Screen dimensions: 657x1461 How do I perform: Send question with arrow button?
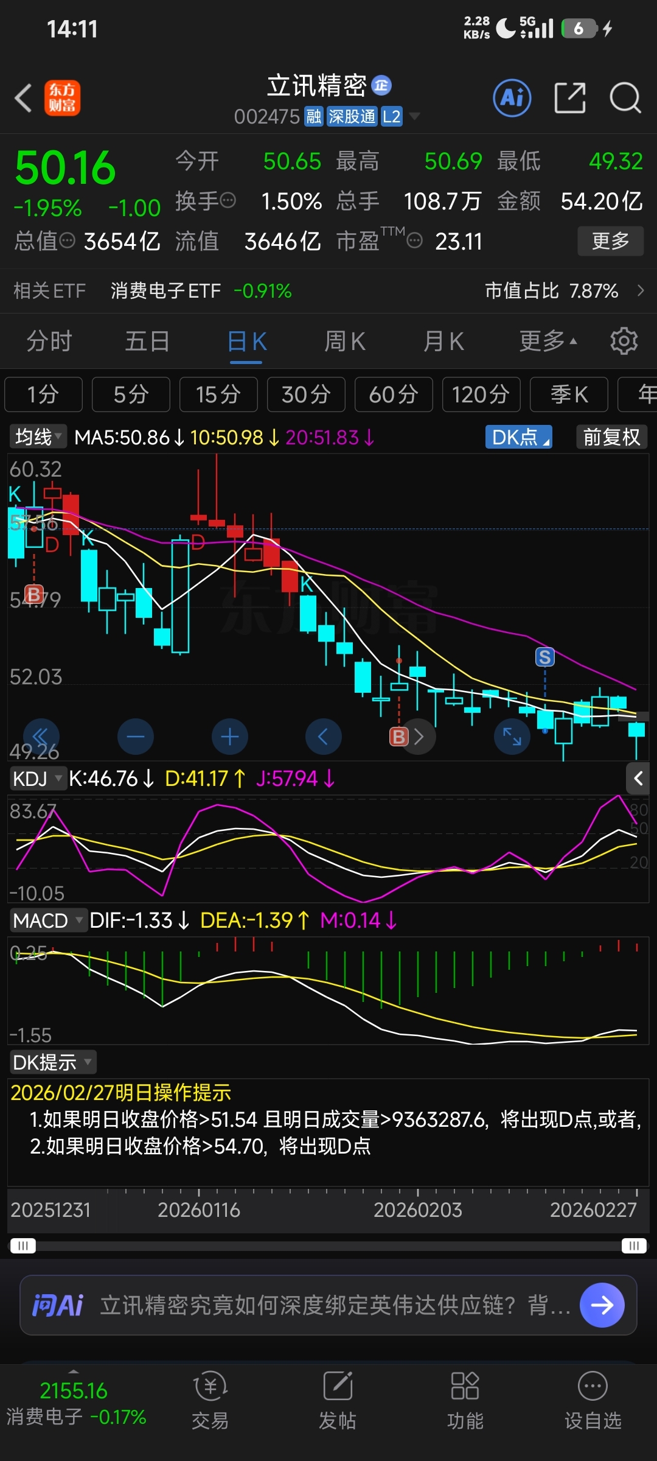coord(602,1305)
